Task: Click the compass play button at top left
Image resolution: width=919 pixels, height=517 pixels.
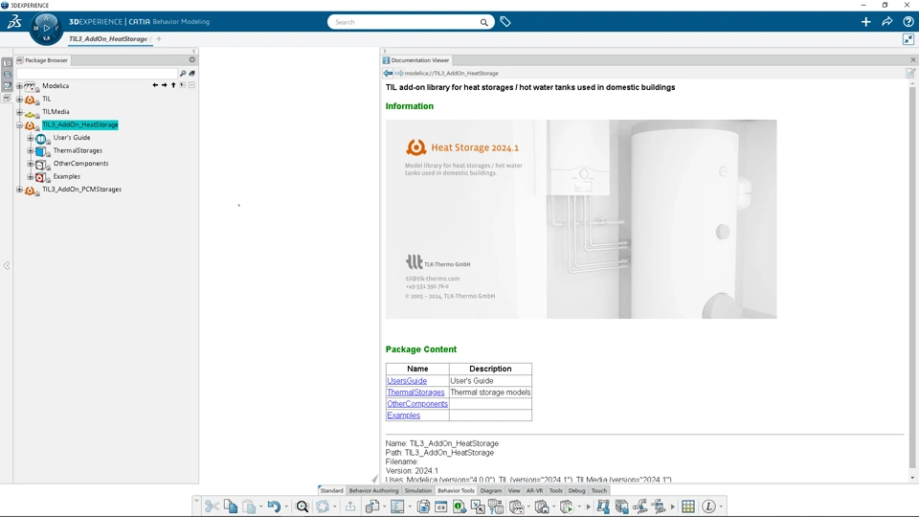Action: [46, 27]
